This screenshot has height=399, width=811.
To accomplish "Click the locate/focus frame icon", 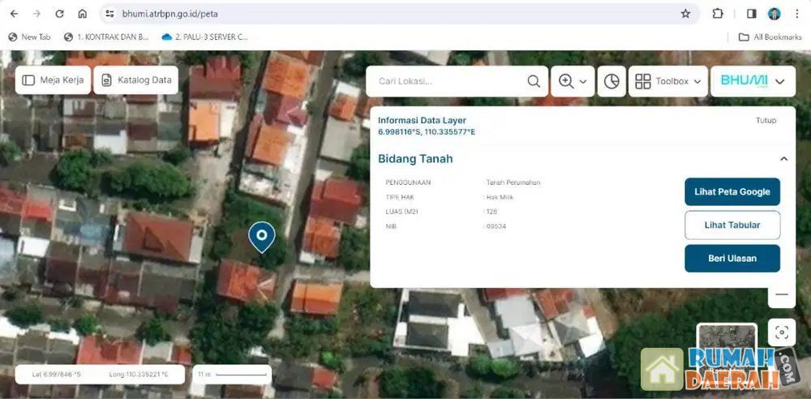I will click(x=782, y=332).
